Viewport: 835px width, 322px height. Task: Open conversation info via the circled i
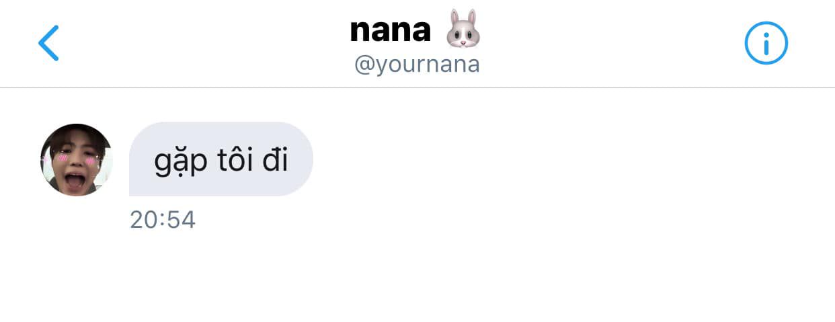pos(766,43)
